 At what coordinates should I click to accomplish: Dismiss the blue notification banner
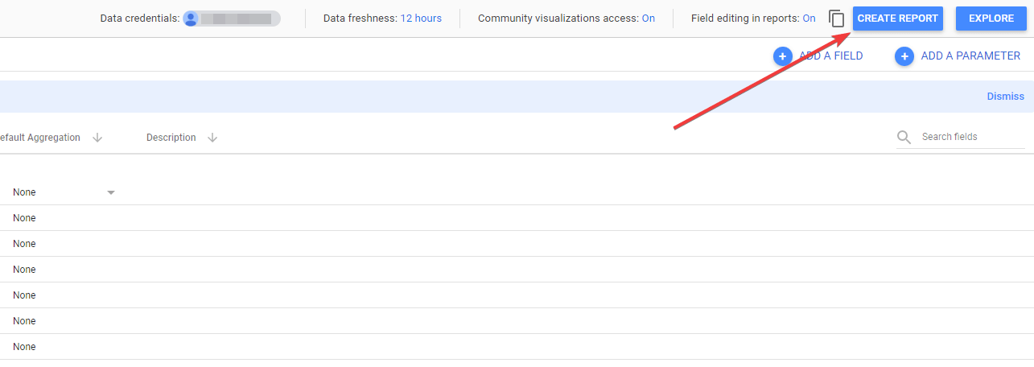1005,97
